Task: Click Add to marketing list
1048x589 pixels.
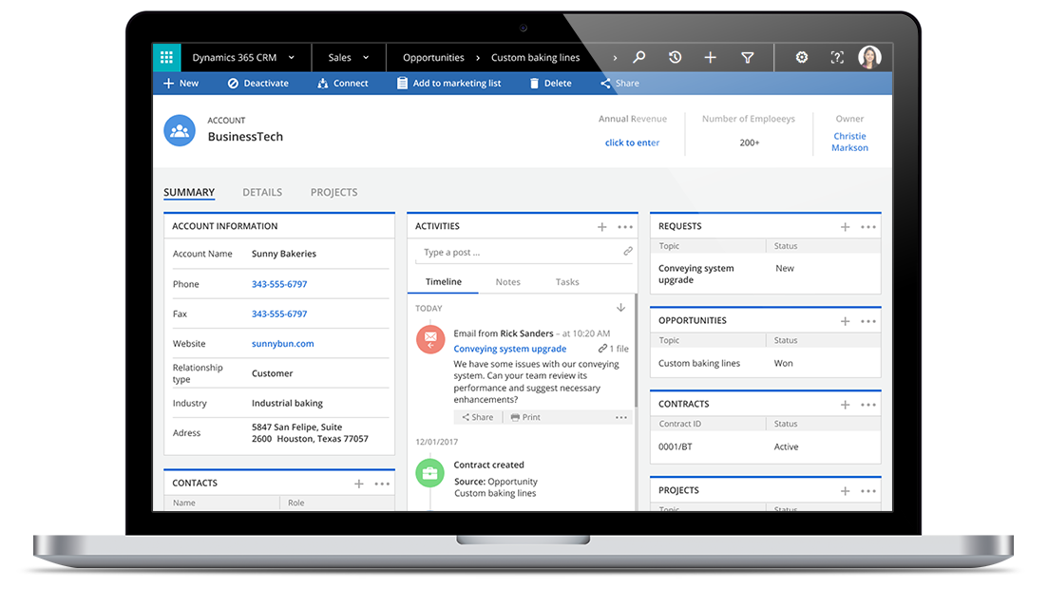Action: click(x=449, y=83)
